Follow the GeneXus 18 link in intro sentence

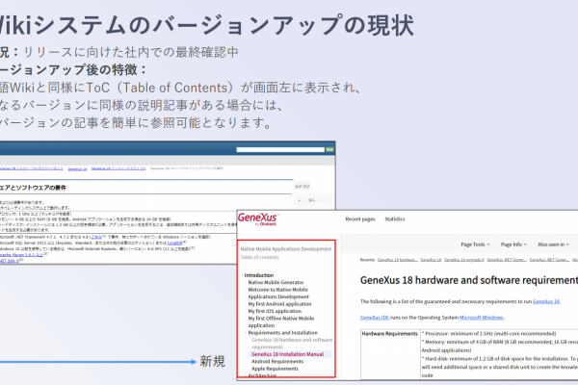[x=546, y=301]
